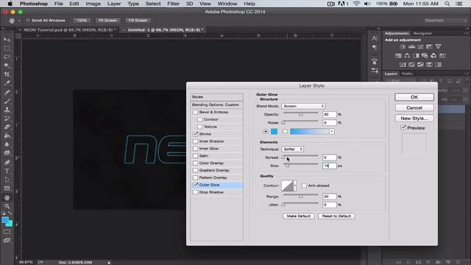Select Blending Options: Custom row
This screenshot has height=265, width=471.
point(216,105)
